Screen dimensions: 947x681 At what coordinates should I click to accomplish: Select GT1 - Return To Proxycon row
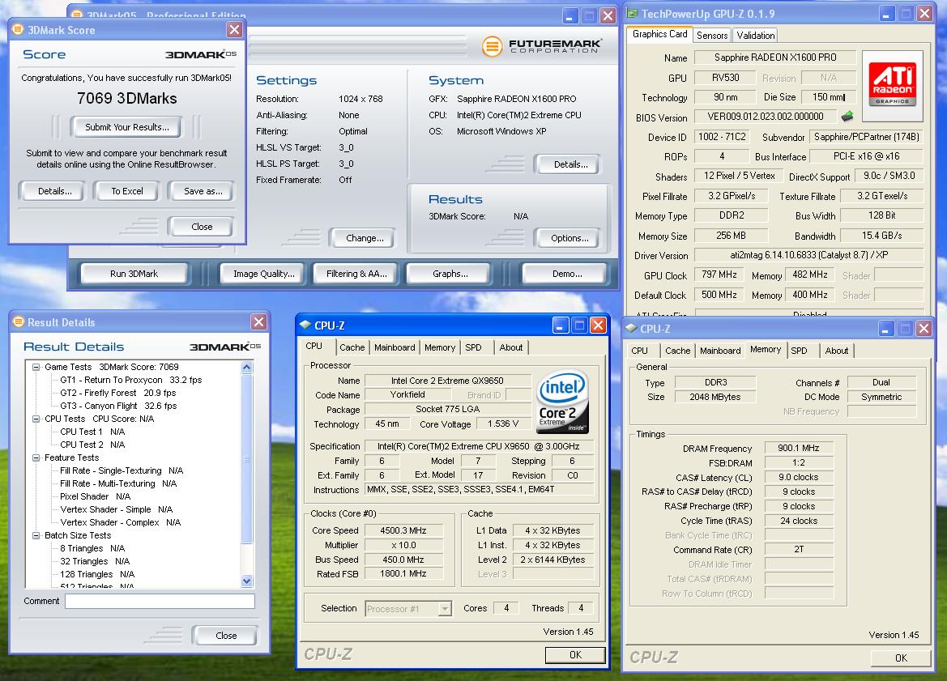click(130, 380)
